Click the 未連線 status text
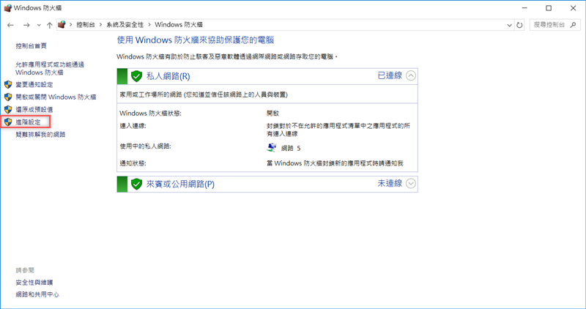The image size is (586, 309). tap(390, 183)
